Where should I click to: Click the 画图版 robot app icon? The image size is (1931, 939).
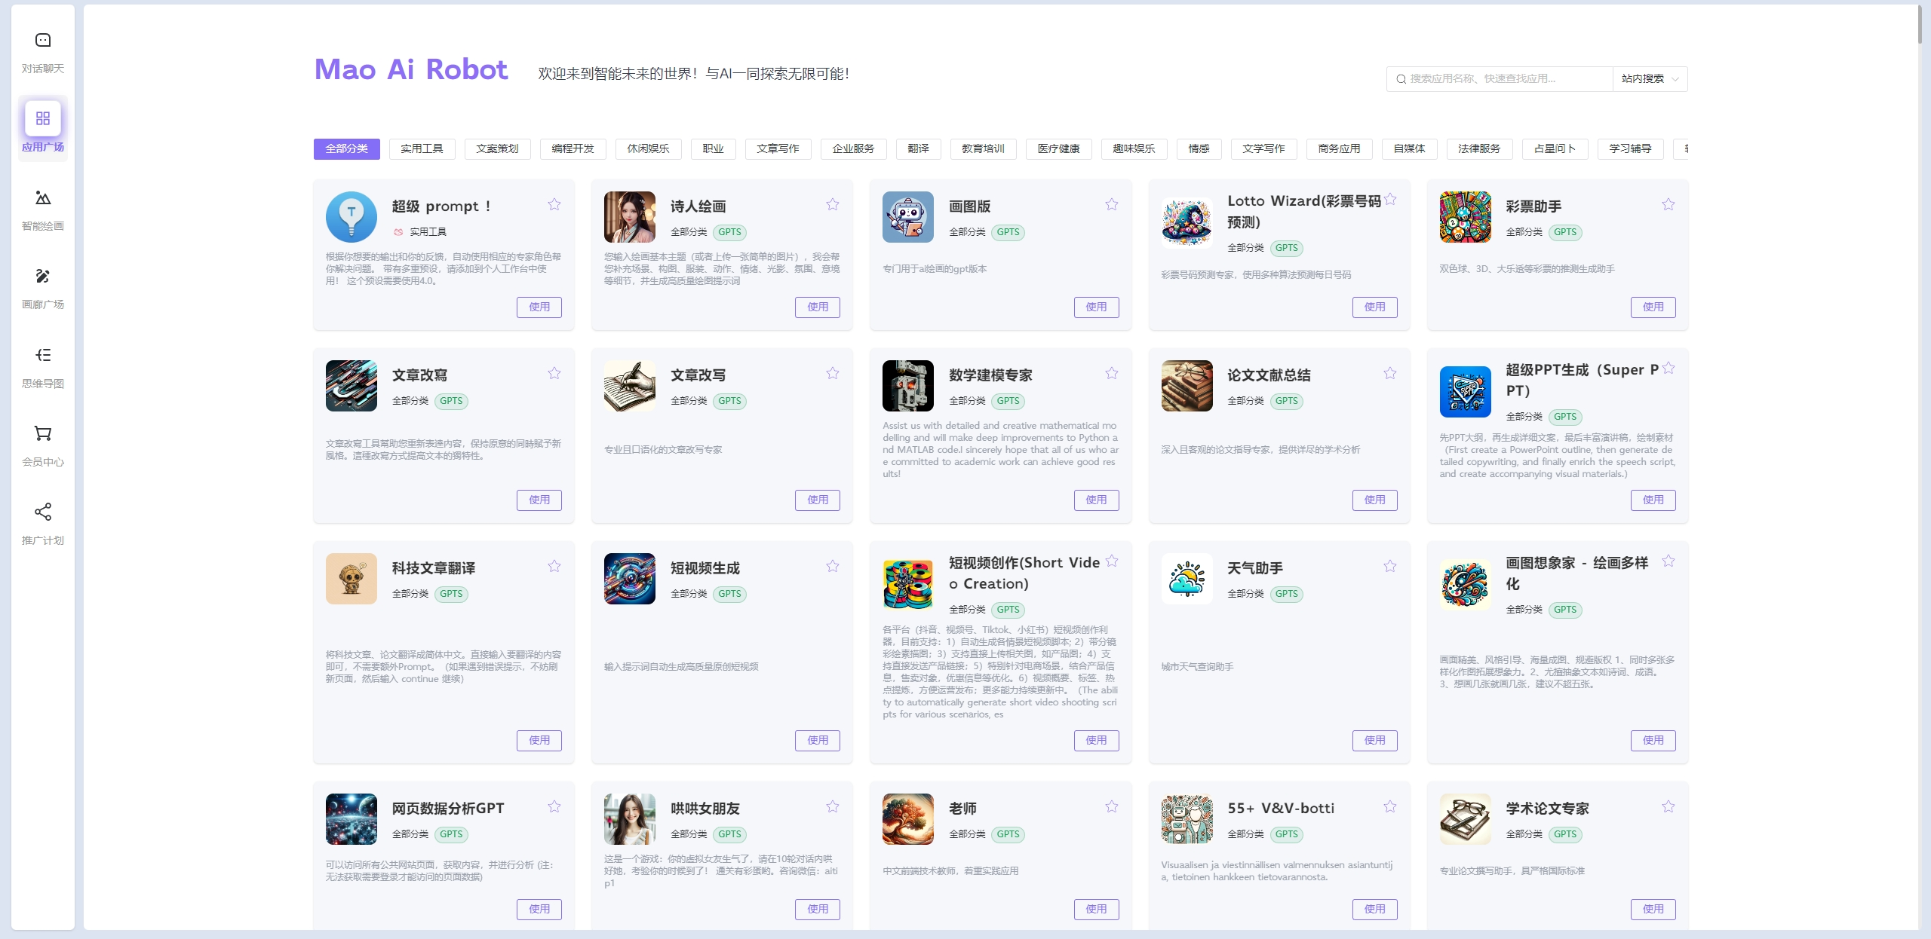[x=908, y=217]
